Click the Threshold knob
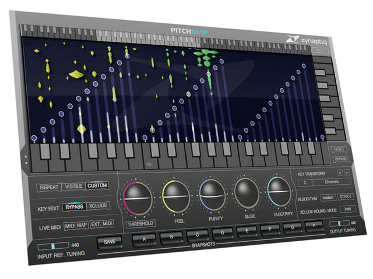This screenshot has width=373, height=279. click(138, 198)
